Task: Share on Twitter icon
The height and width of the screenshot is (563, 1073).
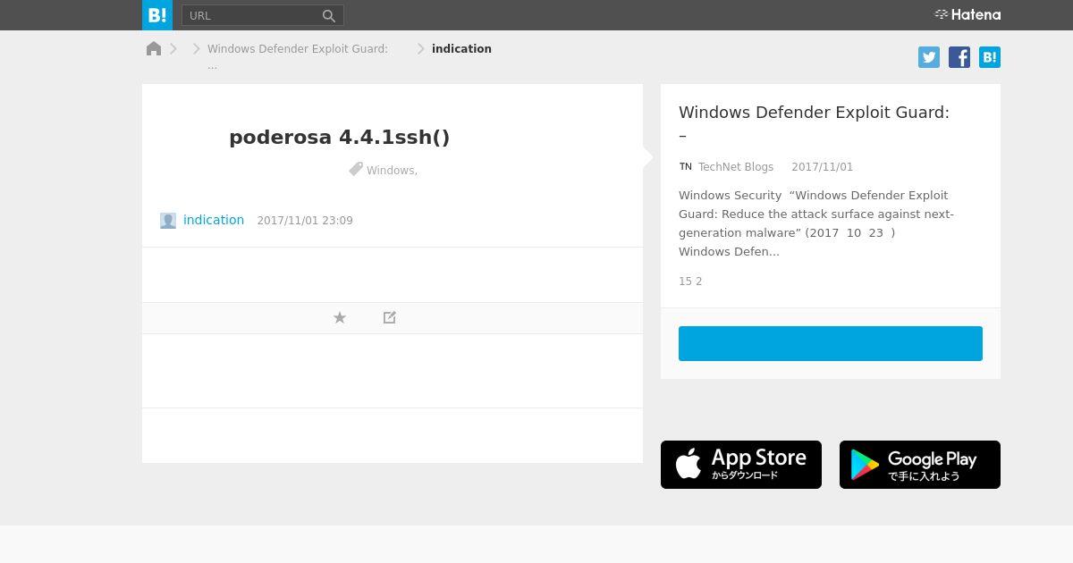Action: coord(929,57)
